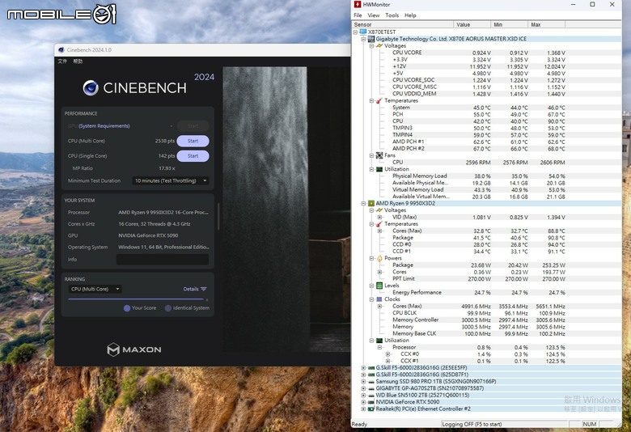Start the CPU (Single Core) benchmark

point(193,156)
